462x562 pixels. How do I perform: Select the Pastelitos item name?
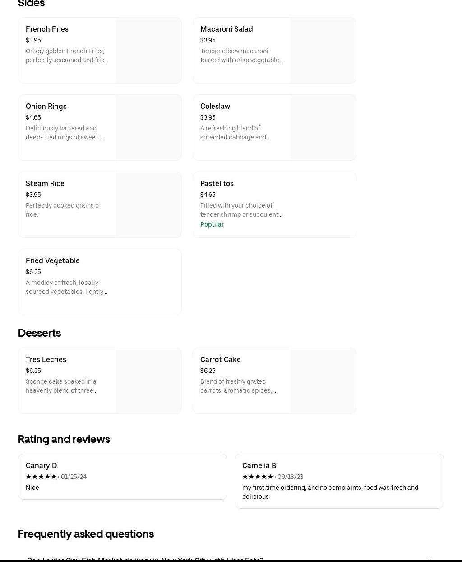217,183
